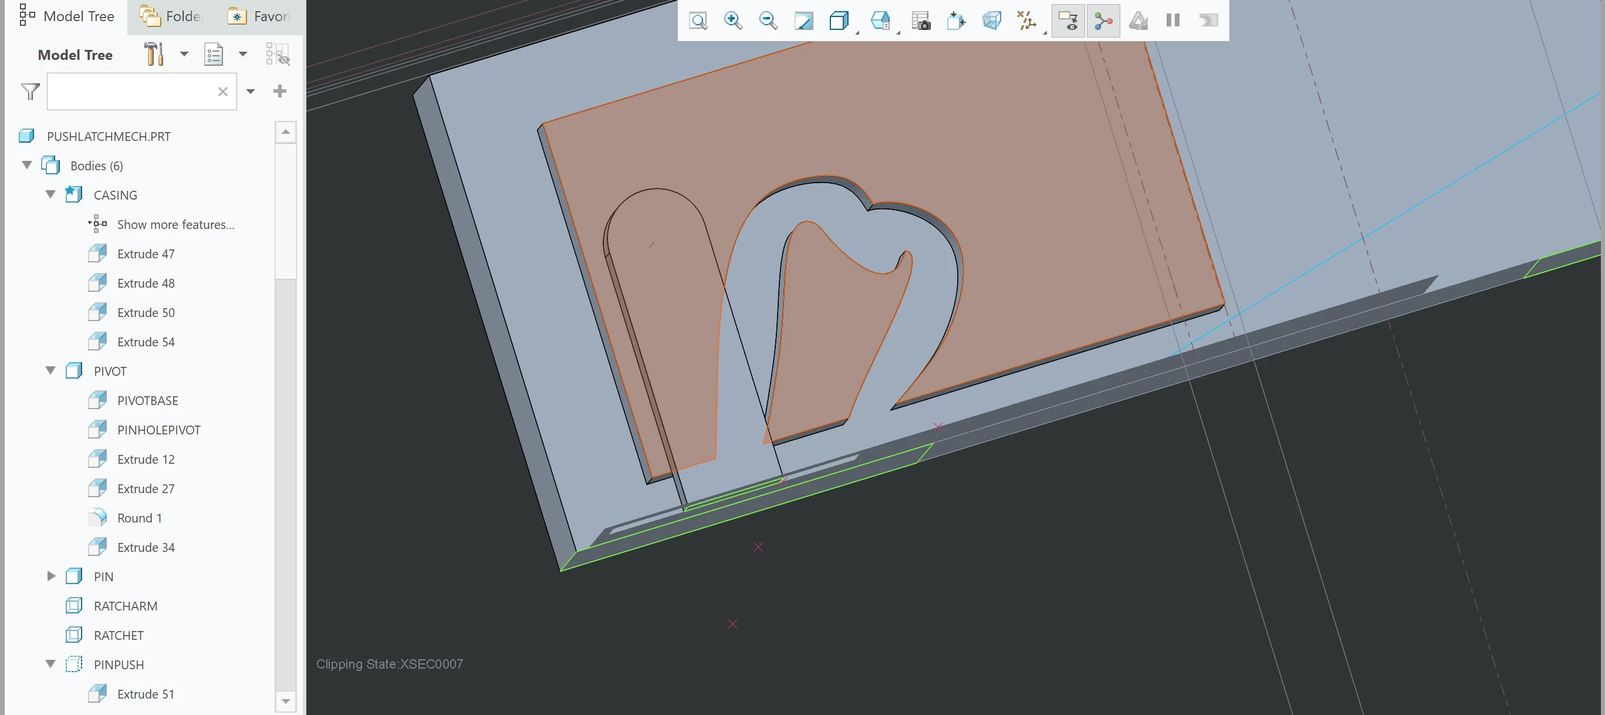Toggle the datum display filters icon
Viewport: 1605px width, 715px height.
pos(1026,21)
